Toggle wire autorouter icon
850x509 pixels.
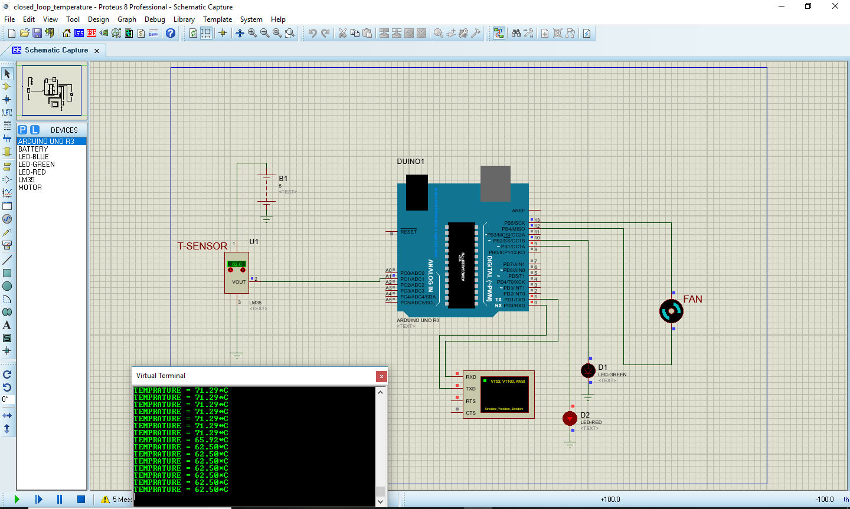click(499, 33)
